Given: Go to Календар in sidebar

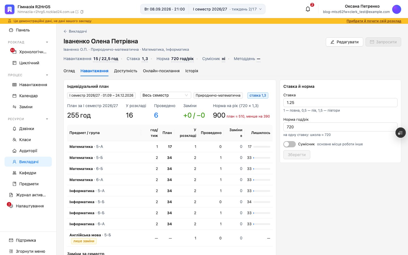Looking at the screenshot, I should pyautogui.click(x=28, y=96).
